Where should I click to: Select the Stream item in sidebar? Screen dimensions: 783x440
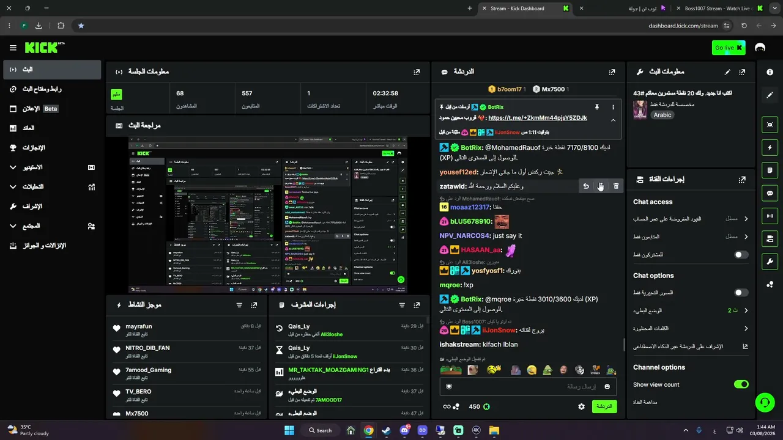[x=52, y=70]
